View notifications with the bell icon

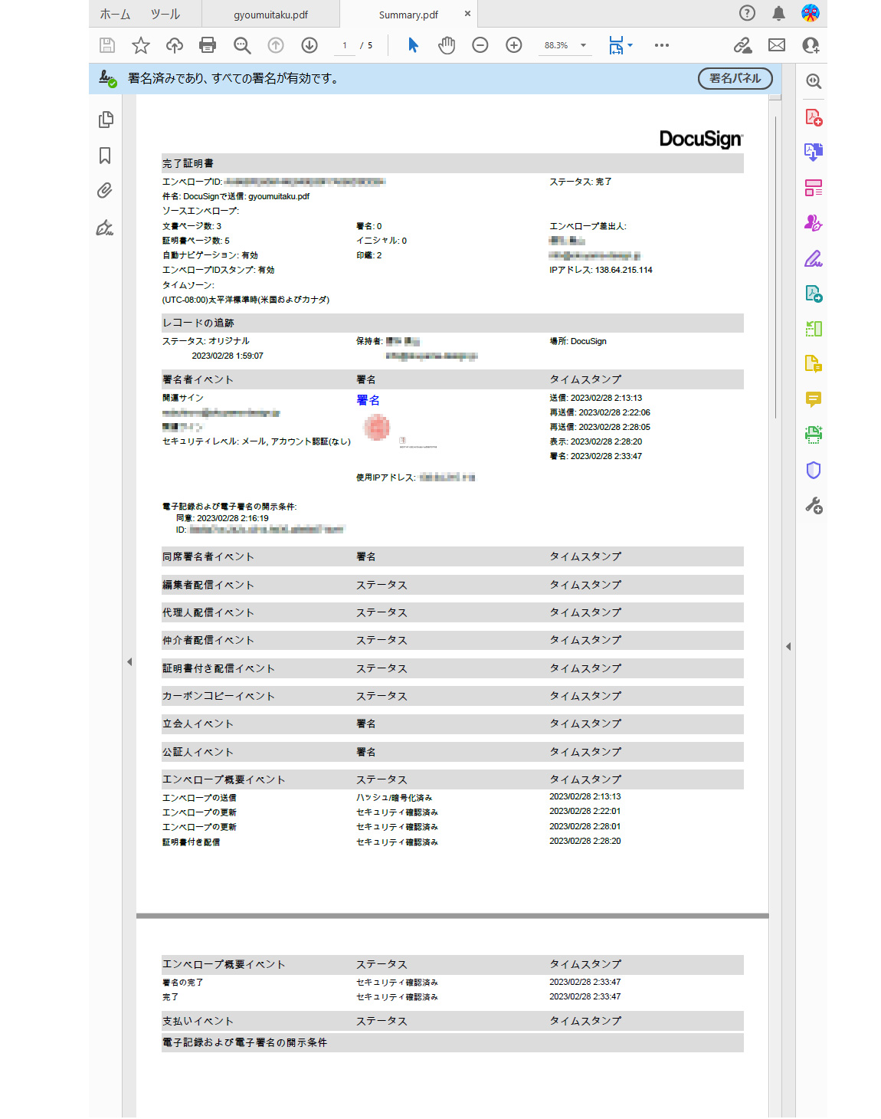click(778, 13)
